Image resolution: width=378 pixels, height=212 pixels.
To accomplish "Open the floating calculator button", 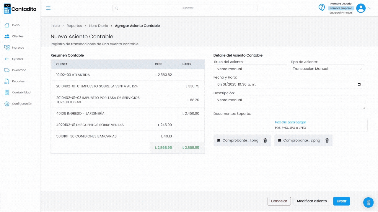I will pos(368,202).
